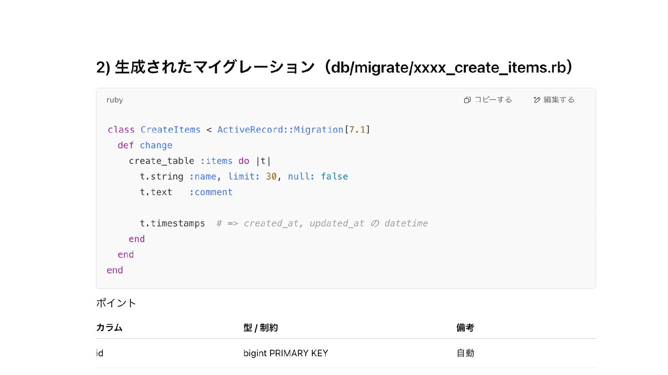Image resolution: width=668 pixels, height=375 pixels.
Task: Click the 編集する text button
Action: point(559,100)
